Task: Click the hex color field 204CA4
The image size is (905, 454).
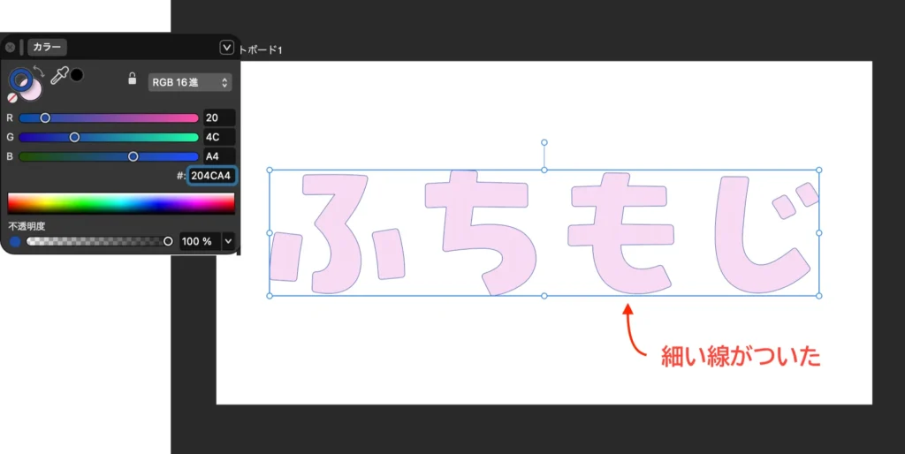Action: click(212, 176)
